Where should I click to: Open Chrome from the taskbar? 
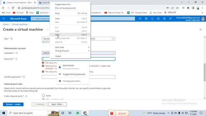tap(85, 113)
